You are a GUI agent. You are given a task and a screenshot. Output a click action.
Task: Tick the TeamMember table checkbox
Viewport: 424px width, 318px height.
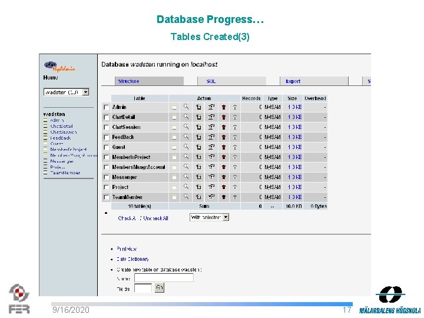point(106,197)
